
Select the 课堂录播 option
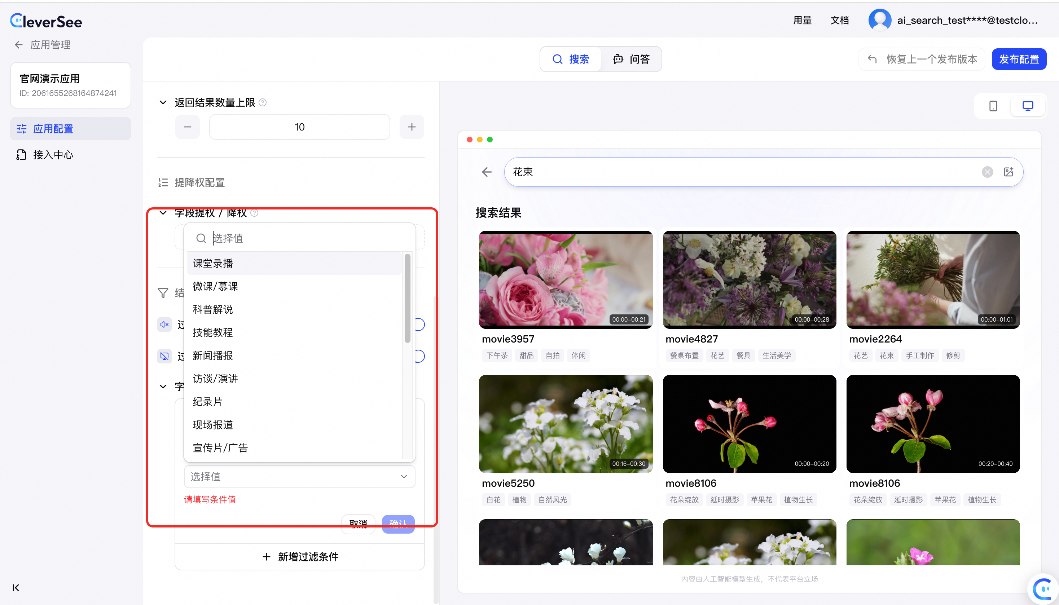[294, 263]
